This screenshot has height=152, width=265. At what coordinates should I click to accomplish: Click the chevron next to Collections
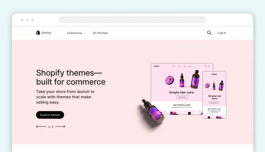[84, 33]
